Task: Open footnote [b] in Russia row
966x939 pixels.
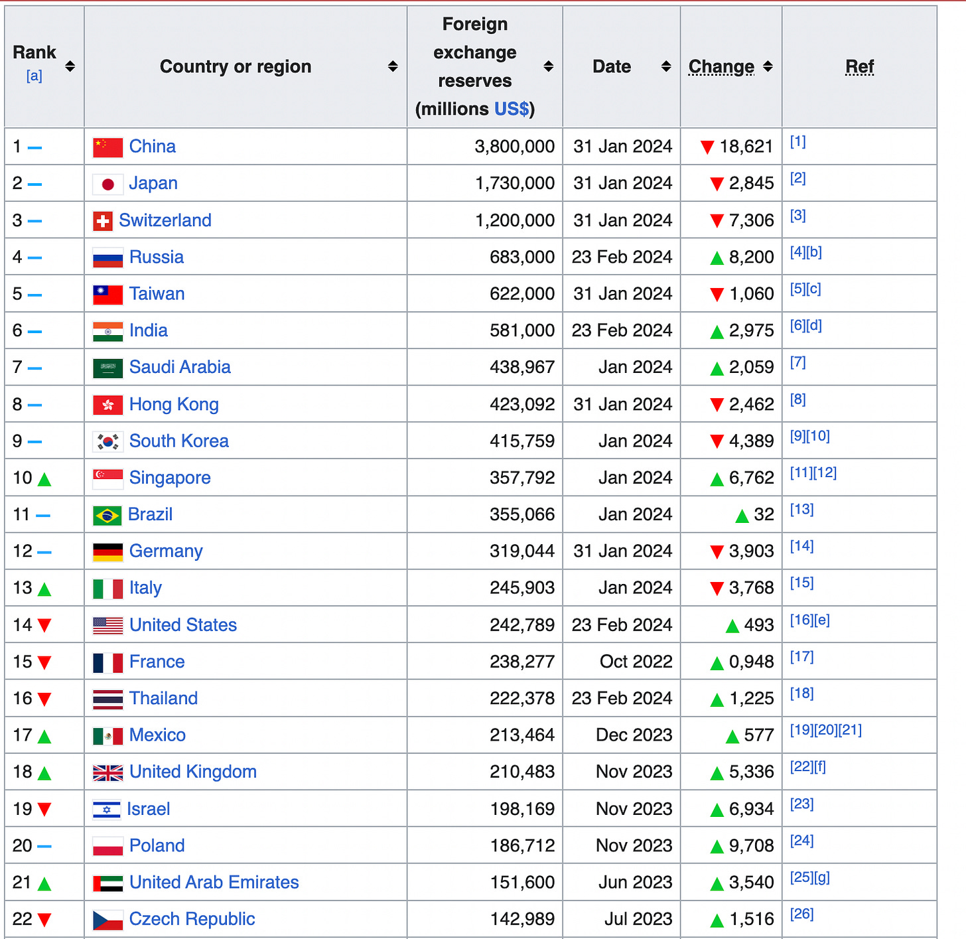Action: click(814, 252)
